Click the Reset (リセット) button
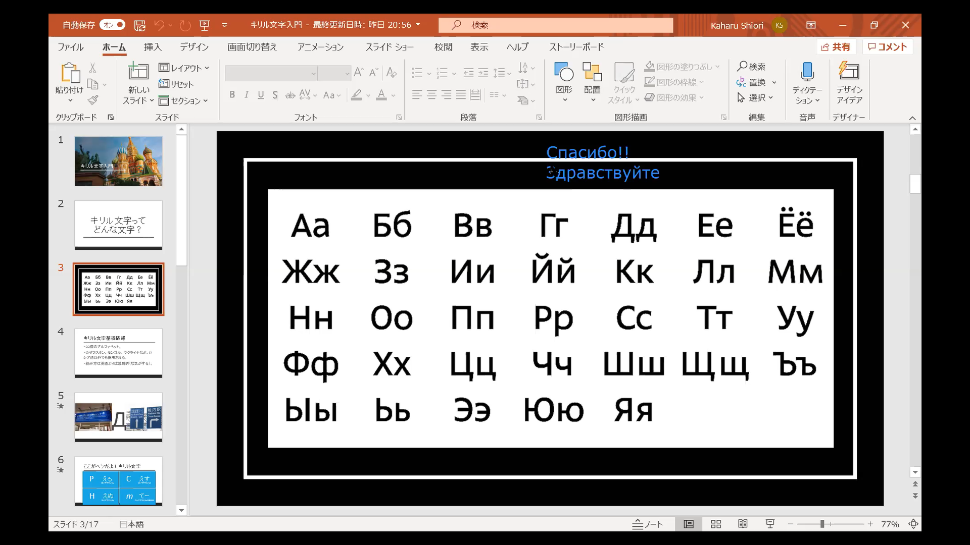This screenshot has height=545, width=970. [176, 84]
